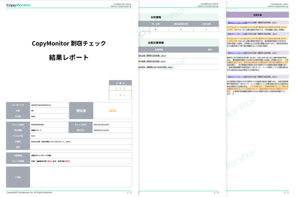Click the 'ご署名' field in signature box
This screenshot has width=296, height=197.
coord(120,95)
